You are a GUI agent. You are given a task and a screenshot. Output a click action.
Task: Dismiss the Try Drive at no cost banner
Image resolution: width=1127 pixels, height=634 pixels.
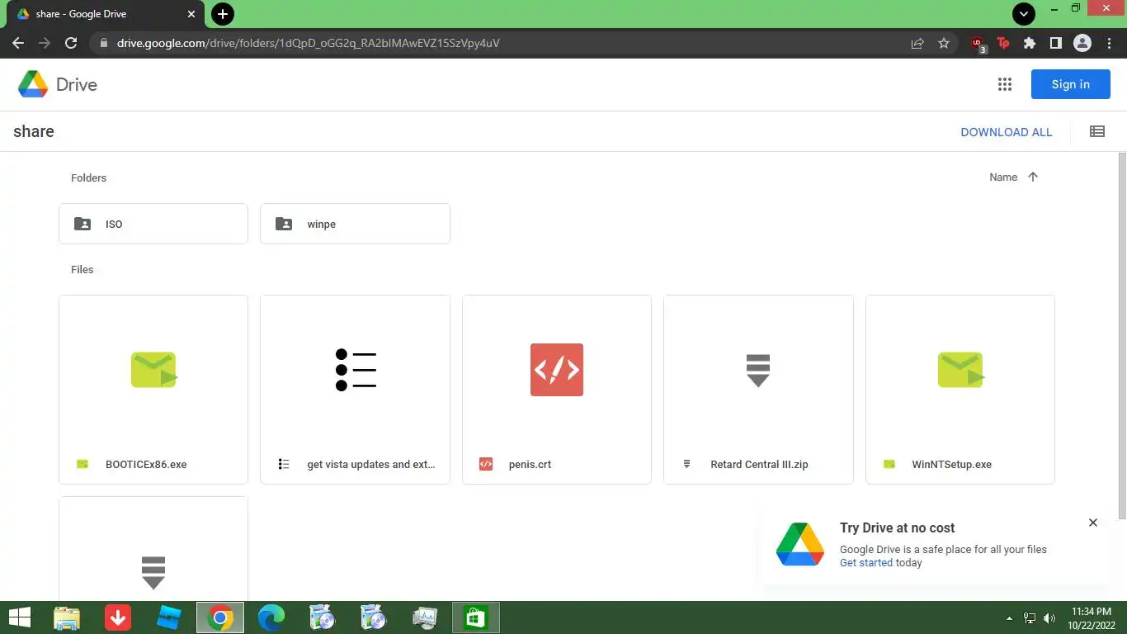tap(1092, 523)
